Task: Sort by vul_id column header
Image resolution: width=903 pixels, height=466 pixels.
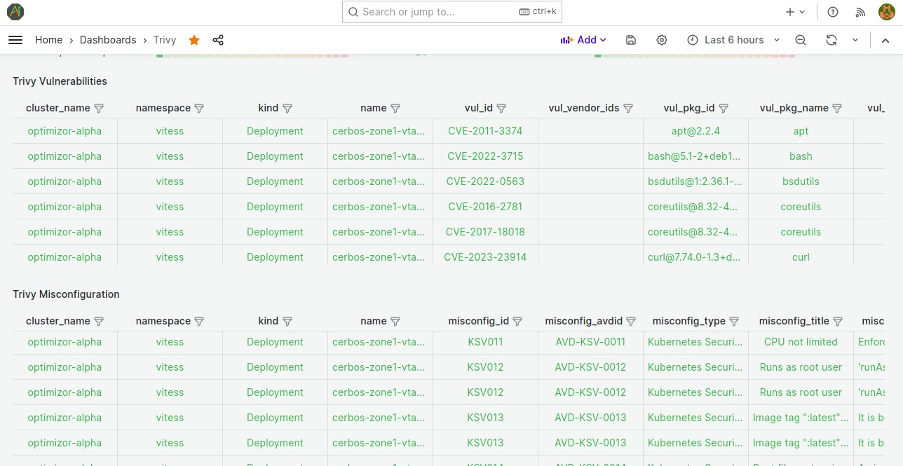Action: tap(478, 108)
